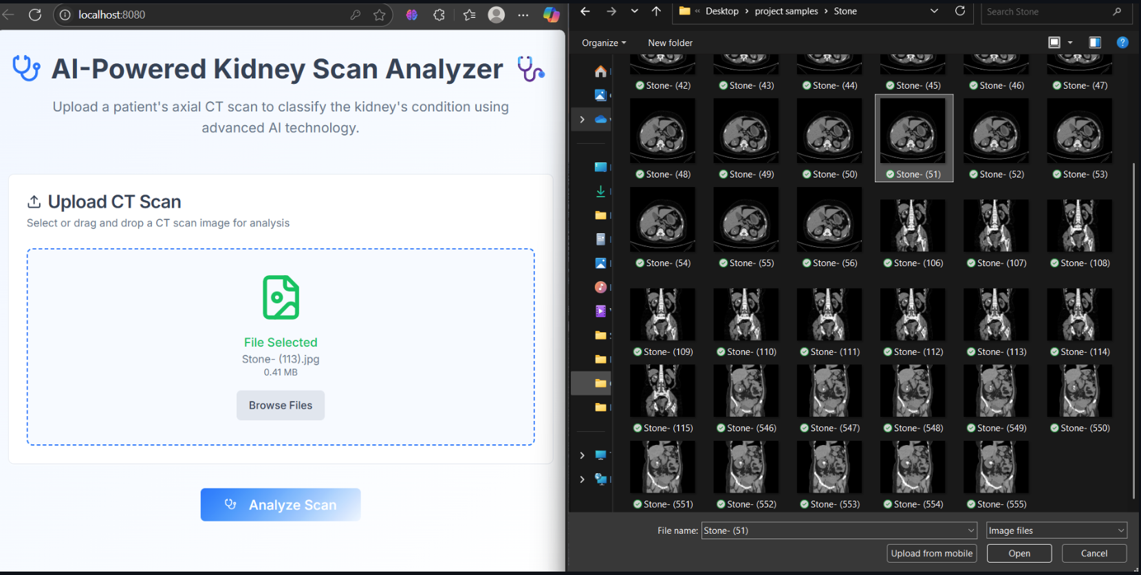The image size is (1141, 575).
Task: Open address bar history dropdown
Action: click(x=934, y=11)
